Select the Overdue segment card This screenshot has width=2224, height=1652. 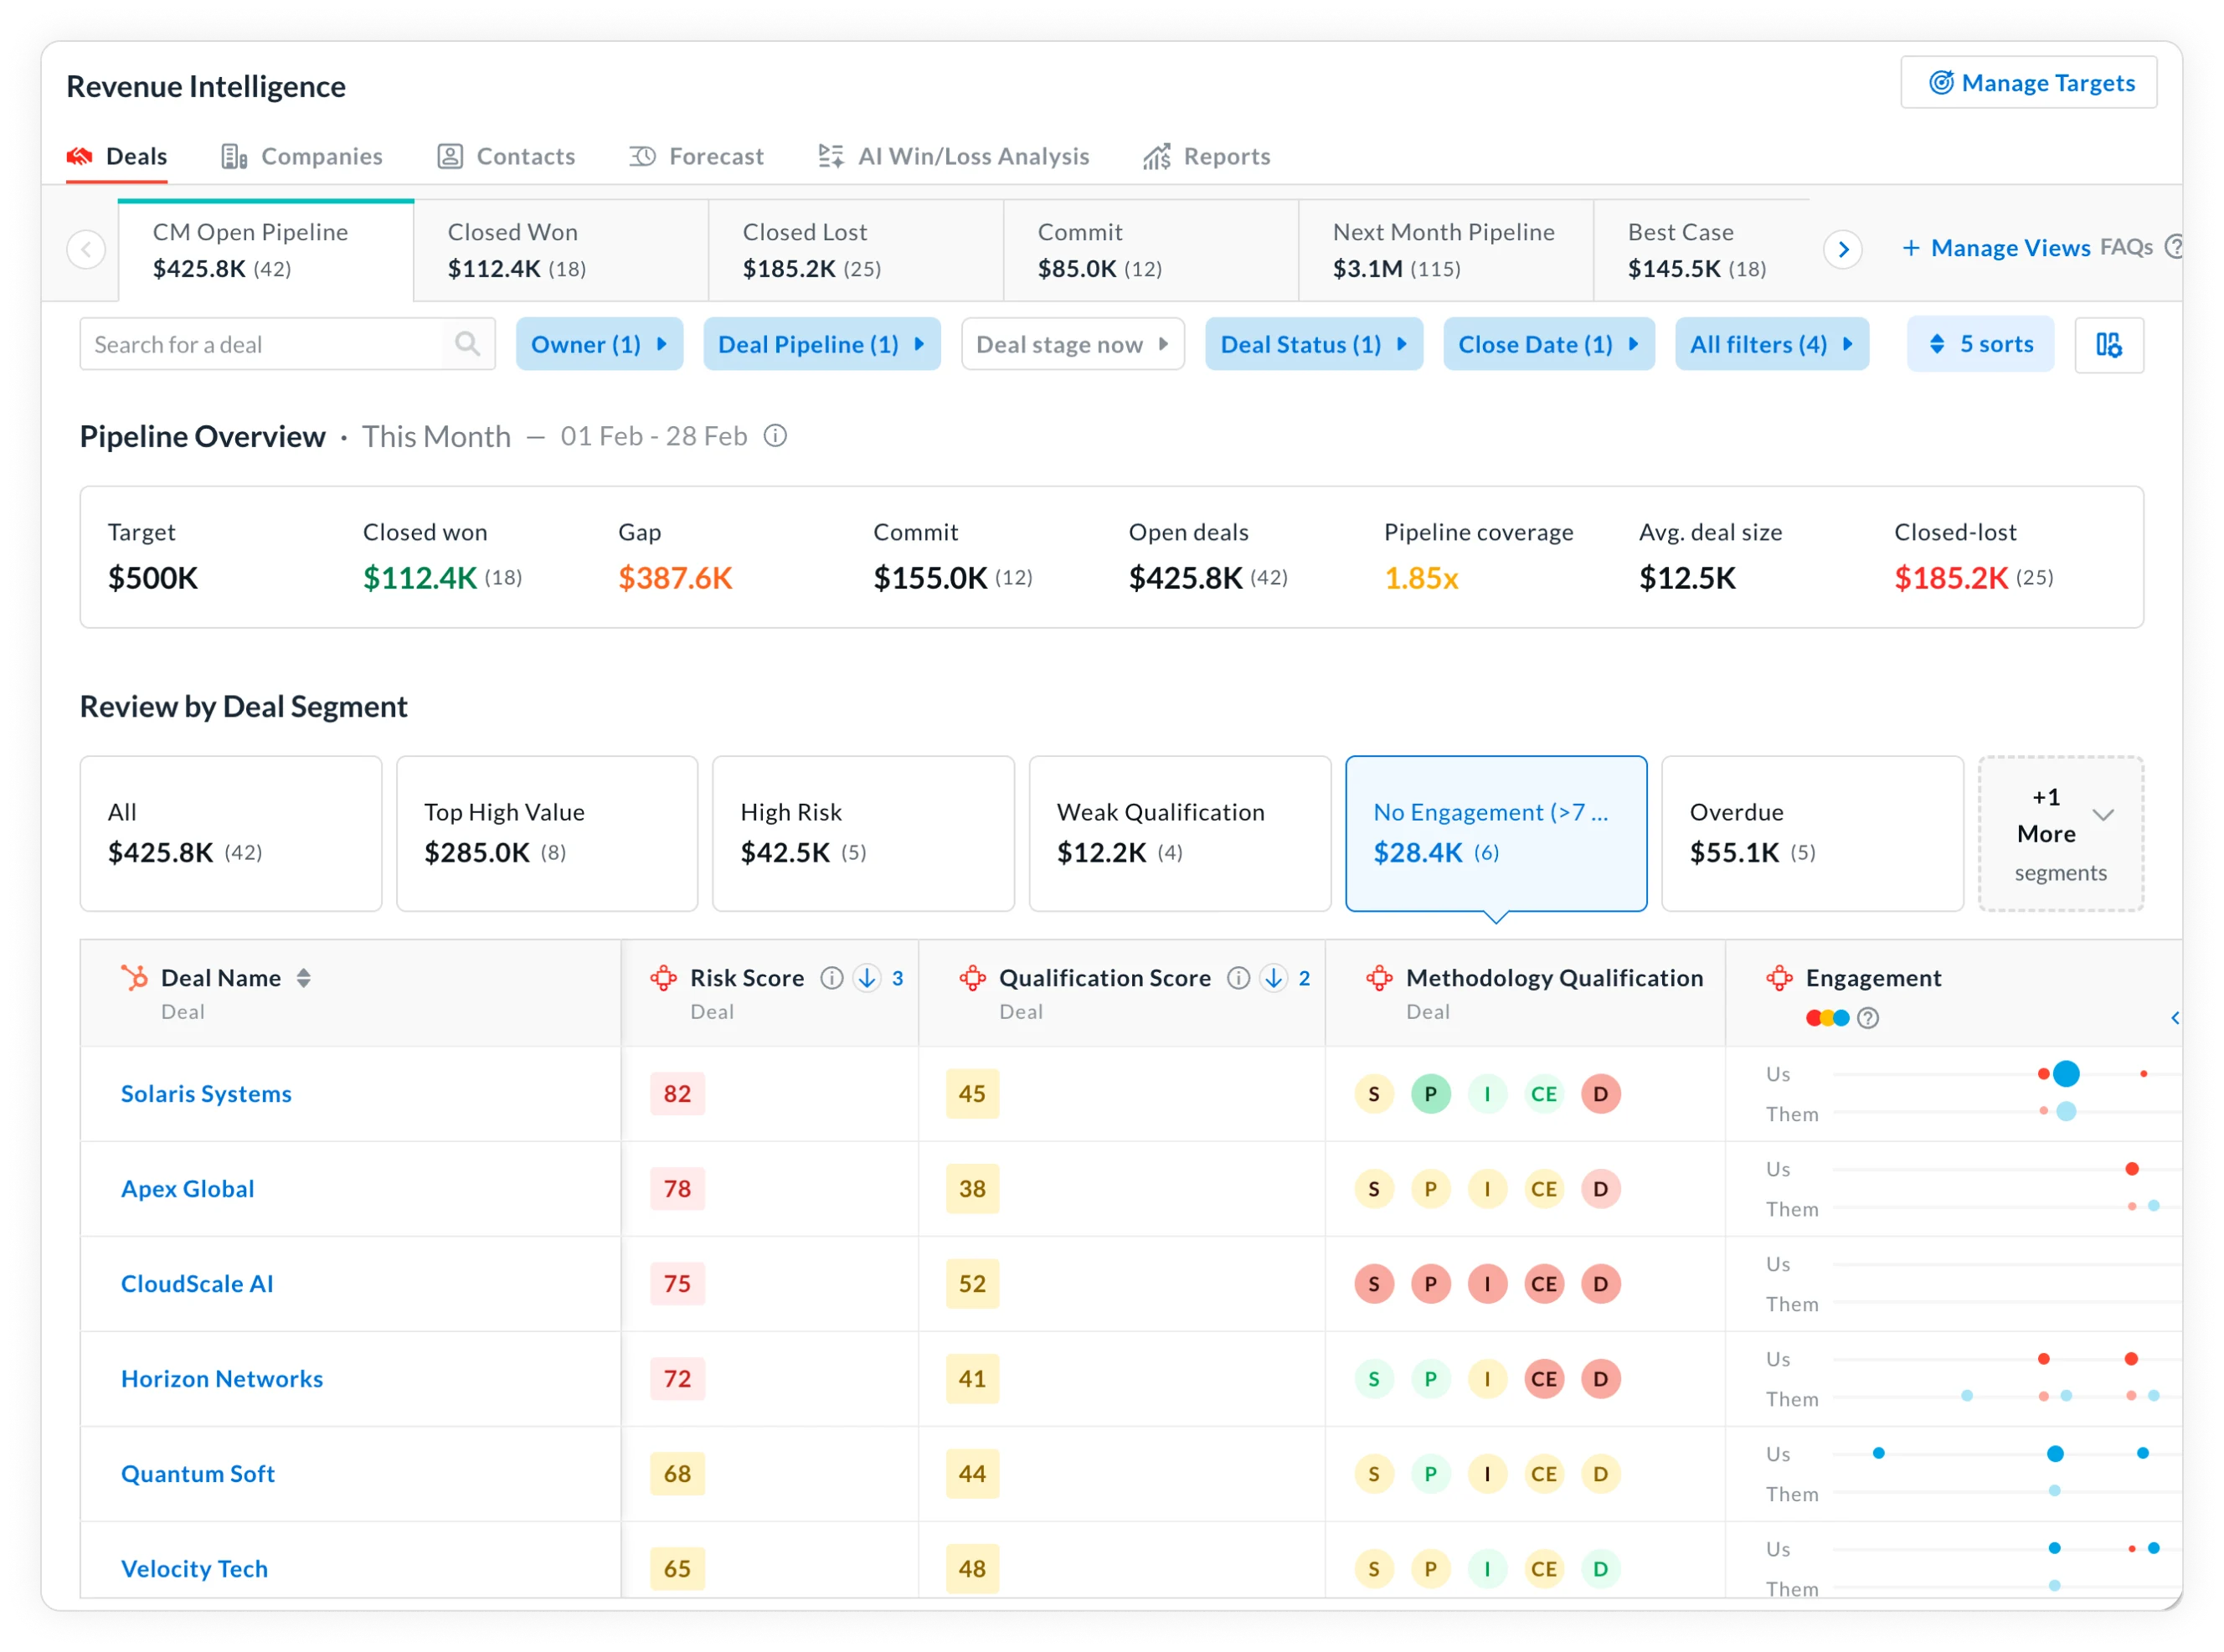(1811, 832)
